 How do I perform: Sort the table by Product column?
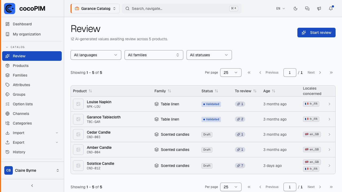[x=82, y=91]
